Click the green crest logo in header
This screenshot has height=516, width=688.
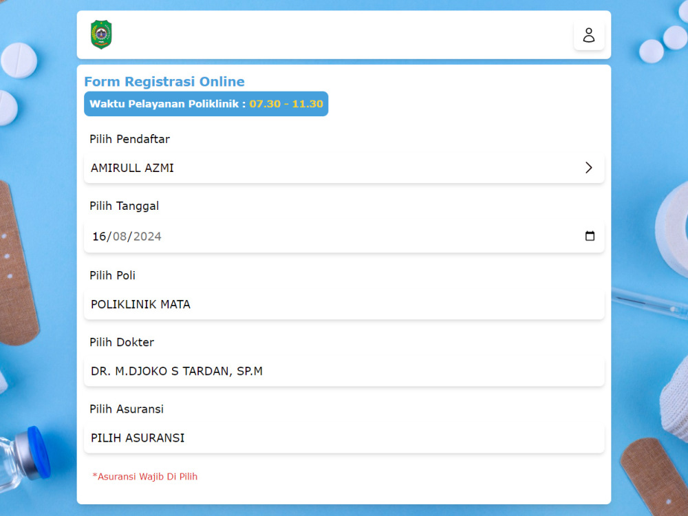coord(101,34)
